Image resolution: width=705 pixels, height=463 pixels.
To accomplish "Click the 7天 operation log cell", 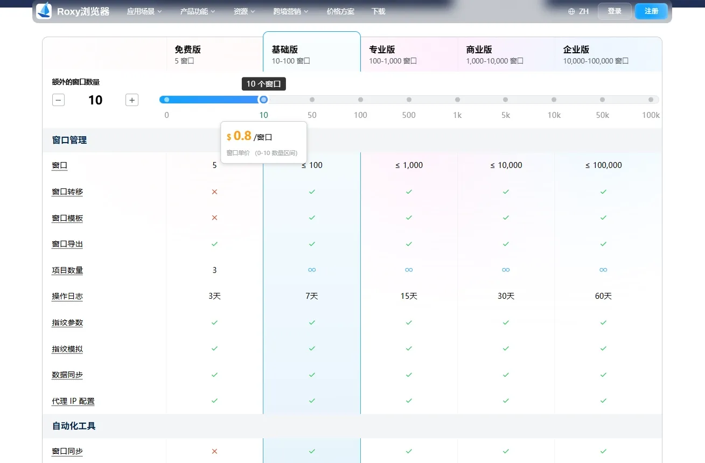I will pos(312,296).
